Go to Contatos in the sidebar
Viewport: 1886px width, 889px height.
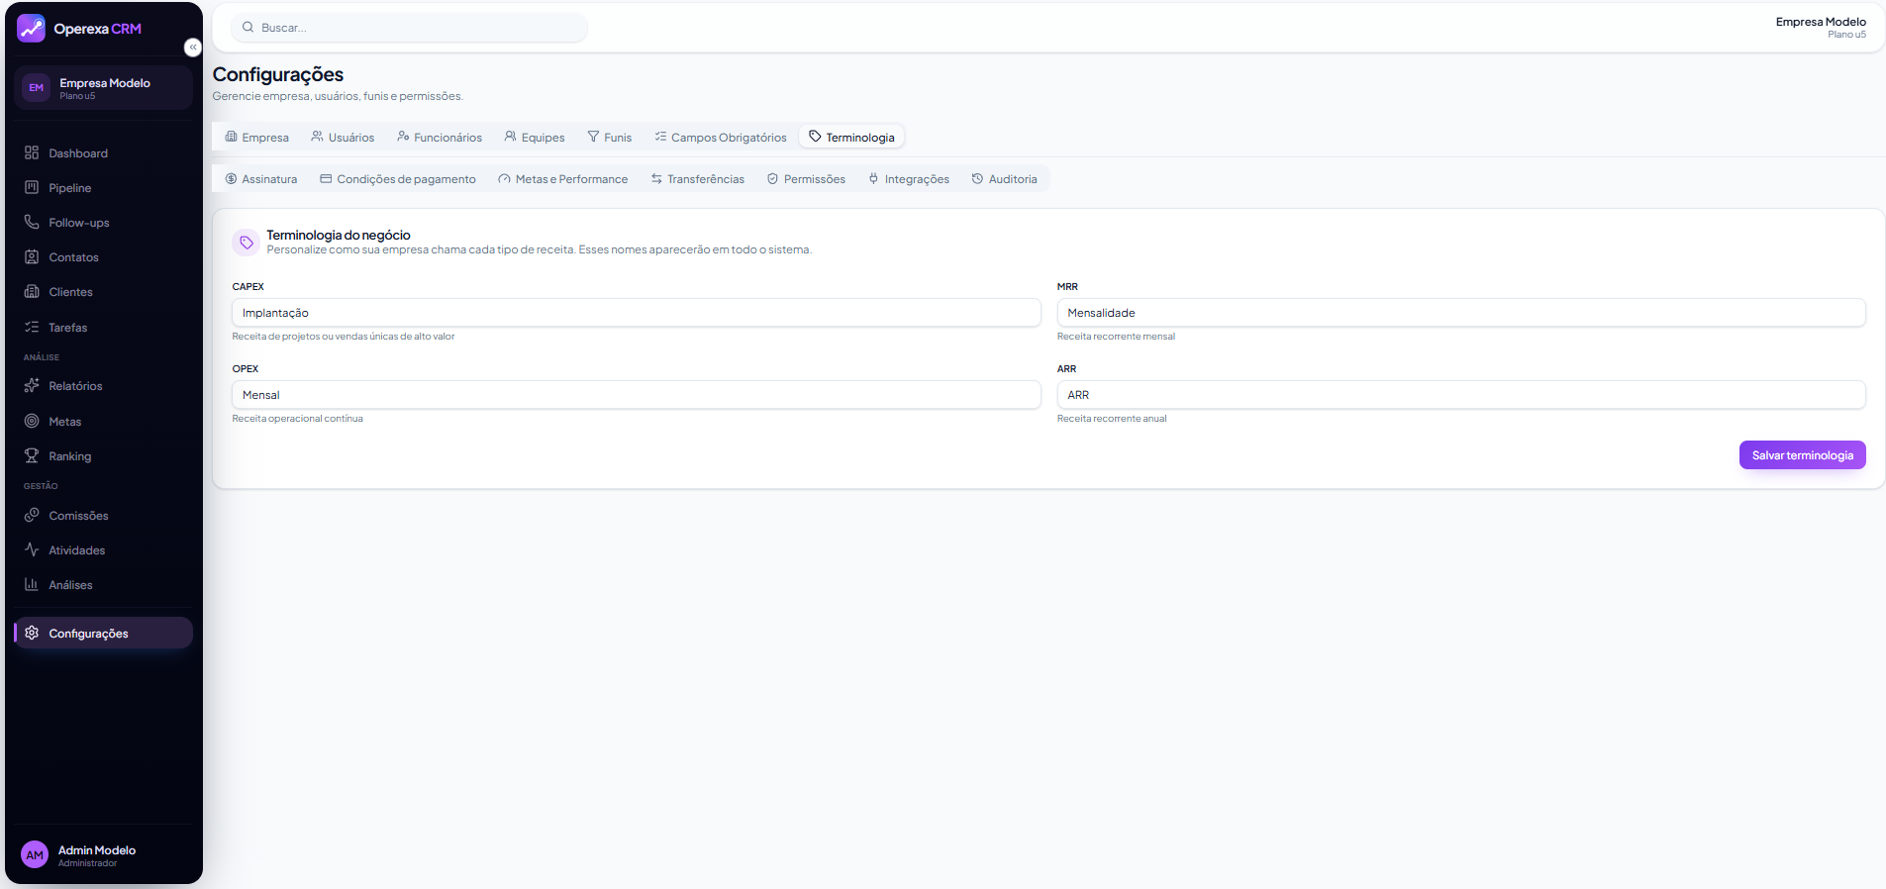pyautogui.click(x=104, y=256)
